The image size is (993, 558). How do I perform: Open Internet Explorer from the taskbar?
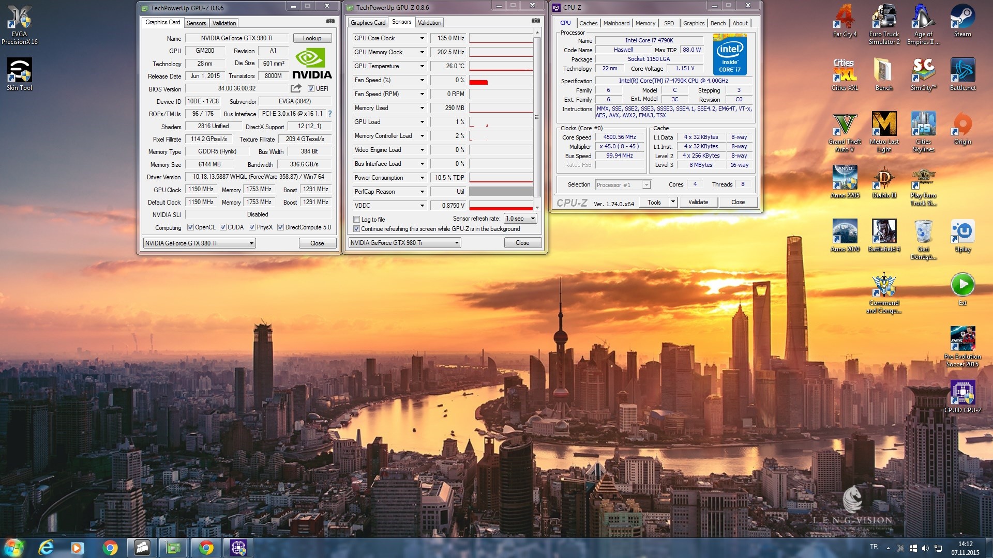point(46,548)
